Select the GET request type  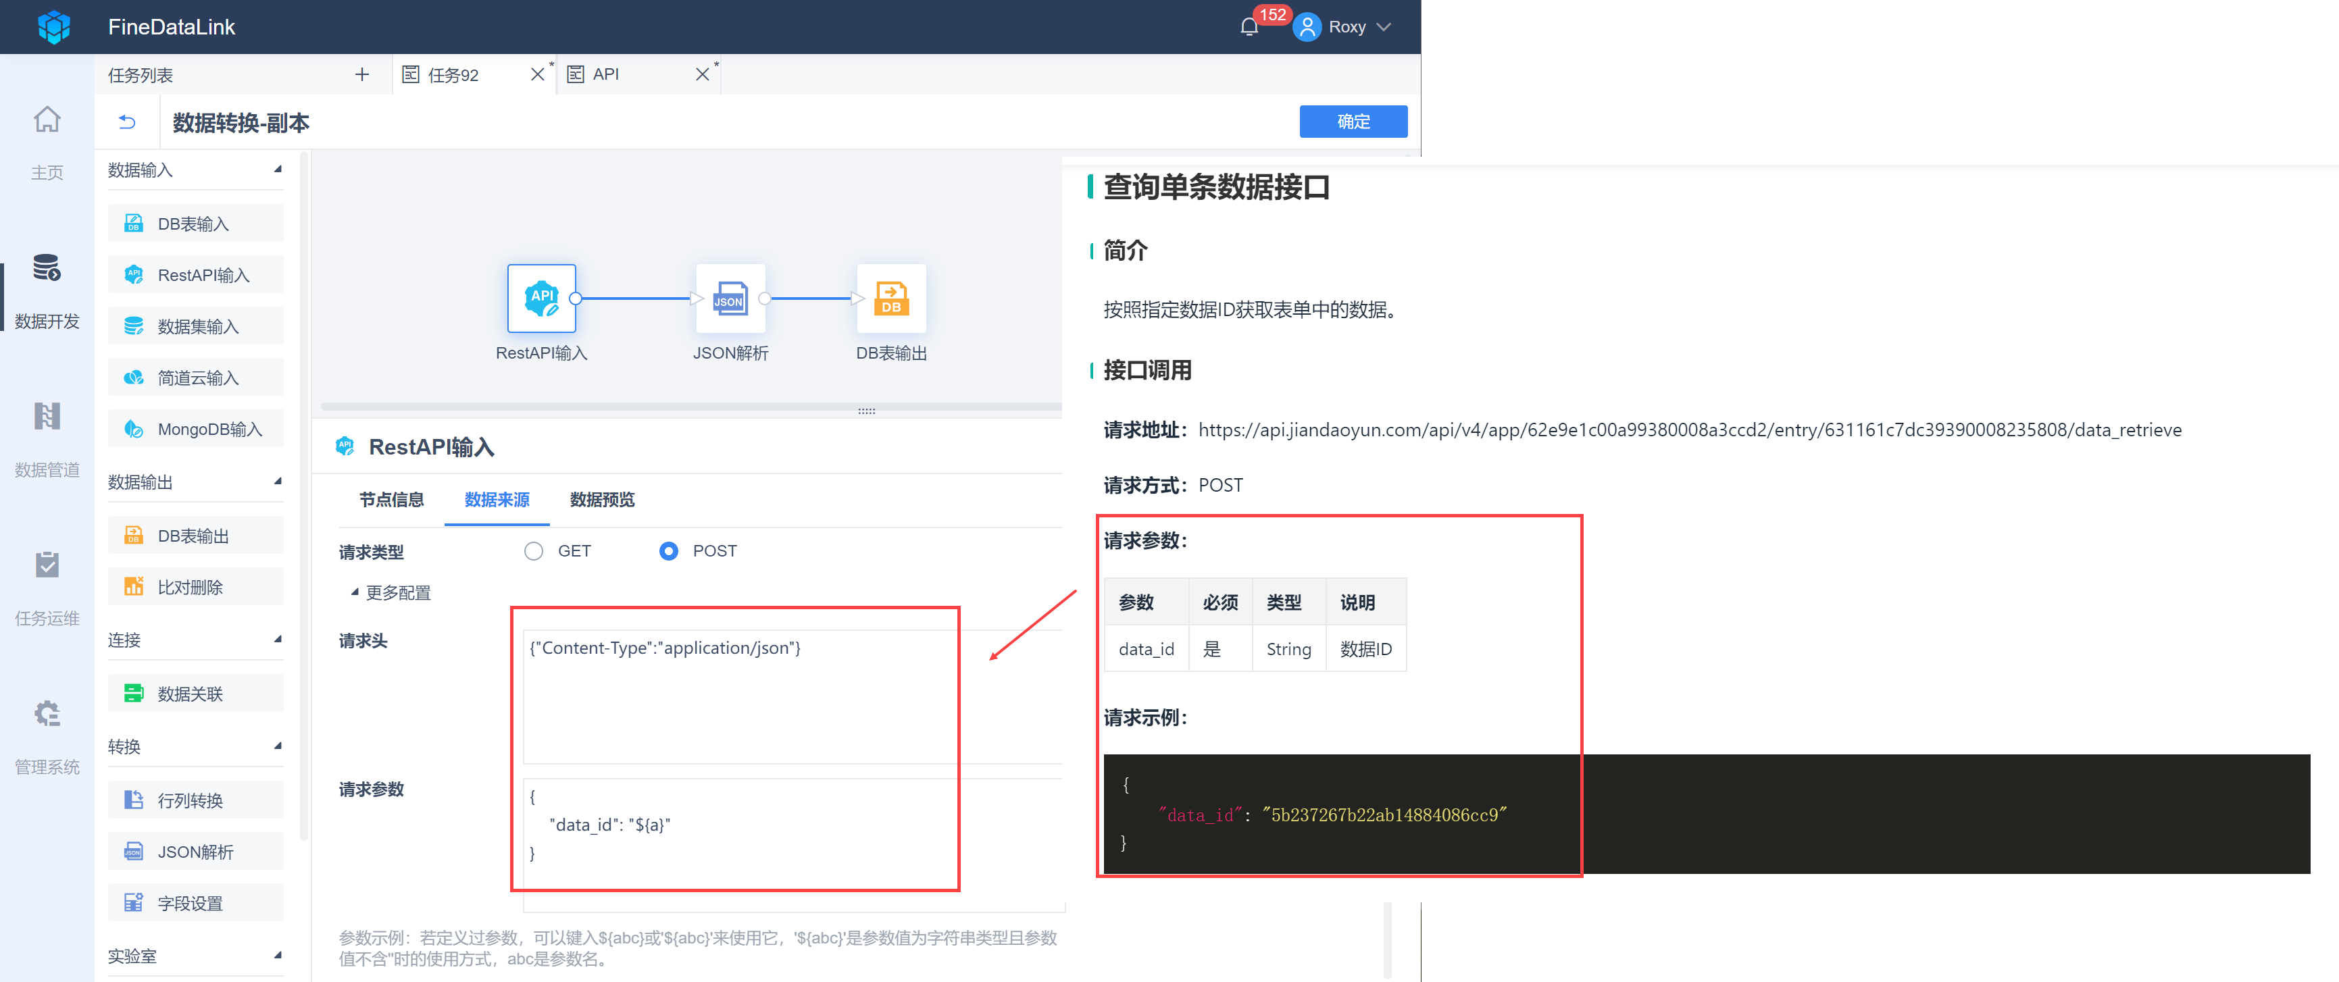[x=534, y=551]
